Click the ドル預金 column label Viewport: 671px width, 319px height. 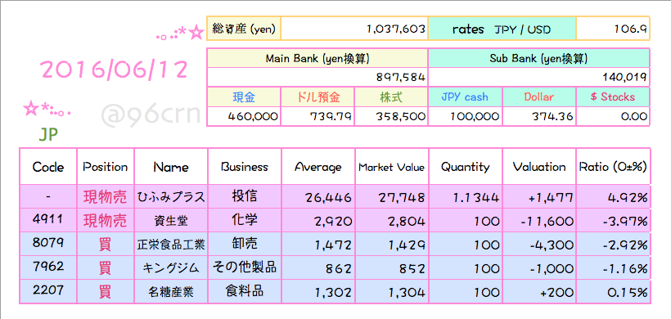[317, 97]
